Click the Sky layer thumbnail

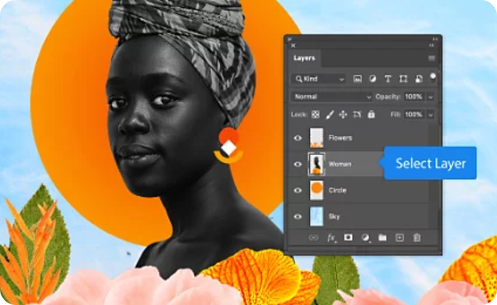pos(317,217)
